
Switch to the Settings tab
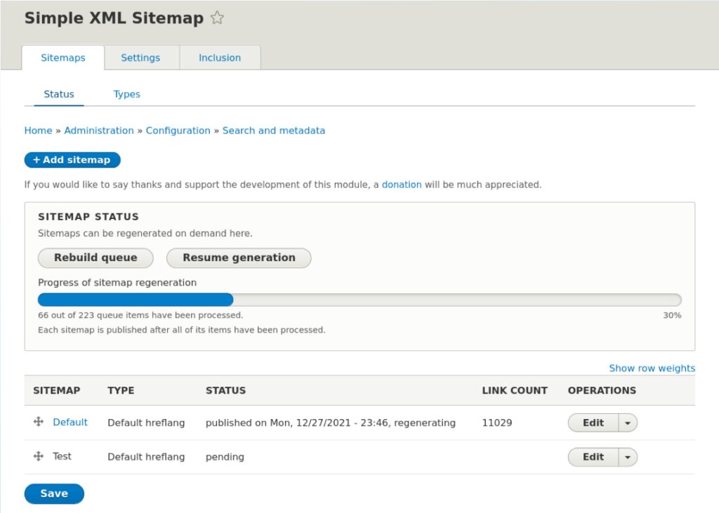click(140, 58)
